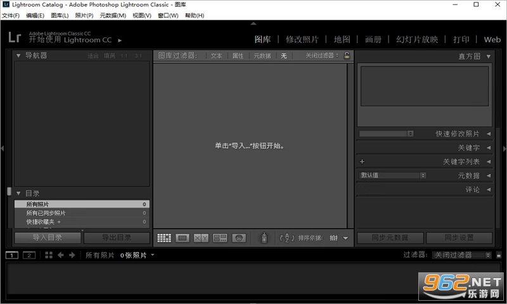Viewport: 507px width, 304px height.
Task: Expand the Quick Develop panel
Action: 489,134
